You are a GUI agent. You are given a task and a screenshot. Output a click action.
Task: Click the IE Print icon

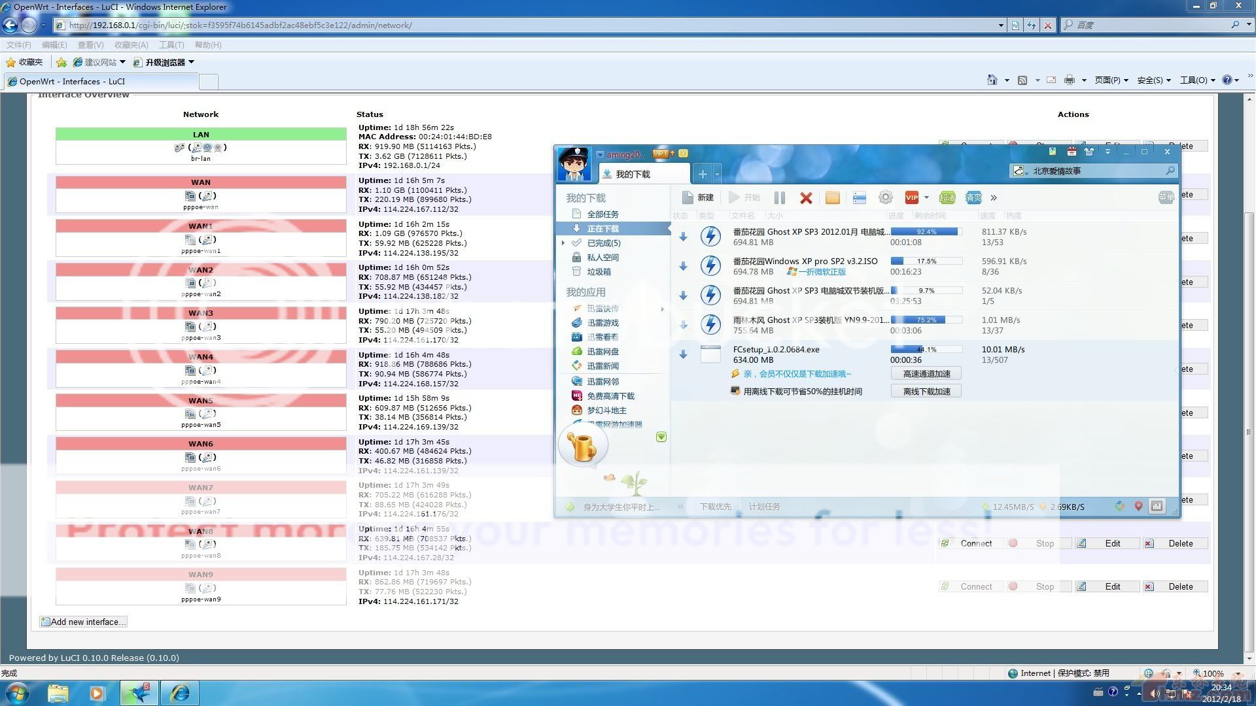coord(1070,80)
